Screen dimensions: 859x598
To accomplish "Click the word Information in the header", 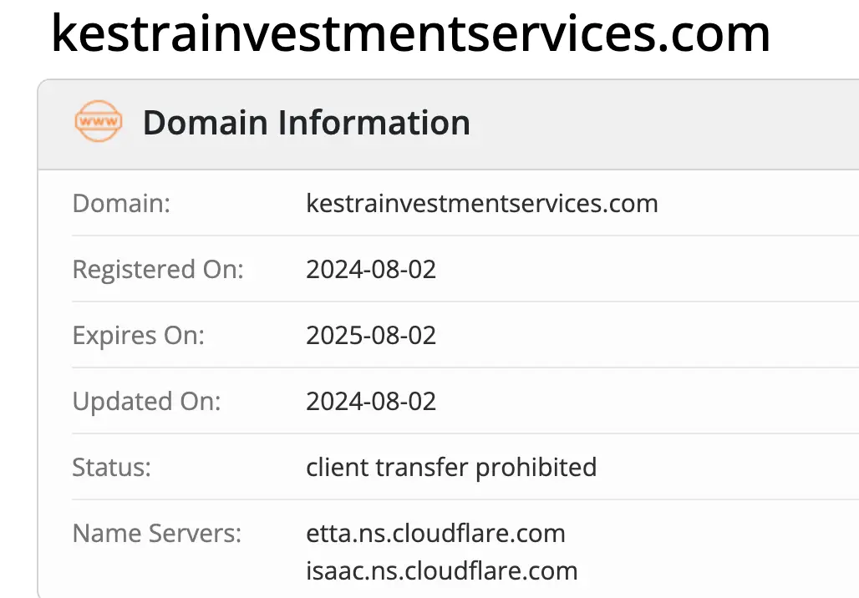I will [374, 123].
